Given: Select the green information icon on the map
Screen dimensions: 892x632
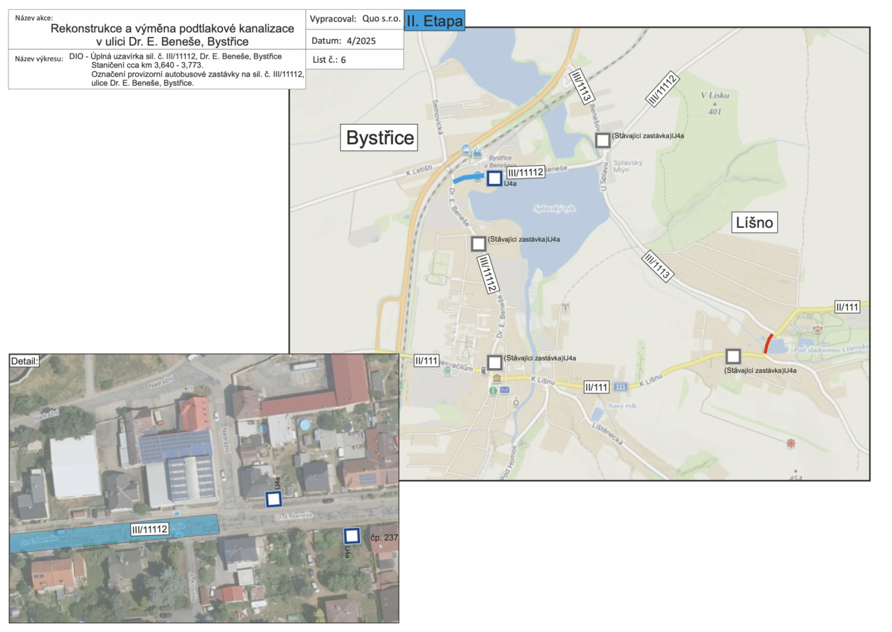Looking at the screenshot, I should (493, 391).
